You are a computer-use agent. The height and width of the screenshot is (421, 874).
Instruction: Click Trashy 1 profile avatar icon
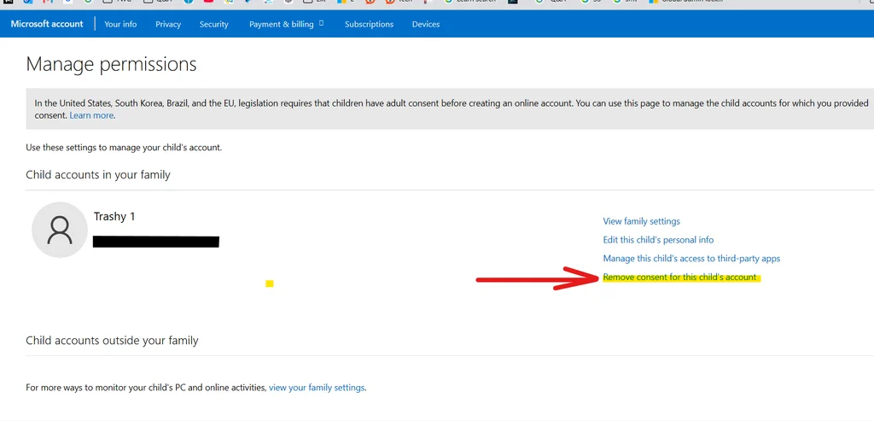click(60, 230)
